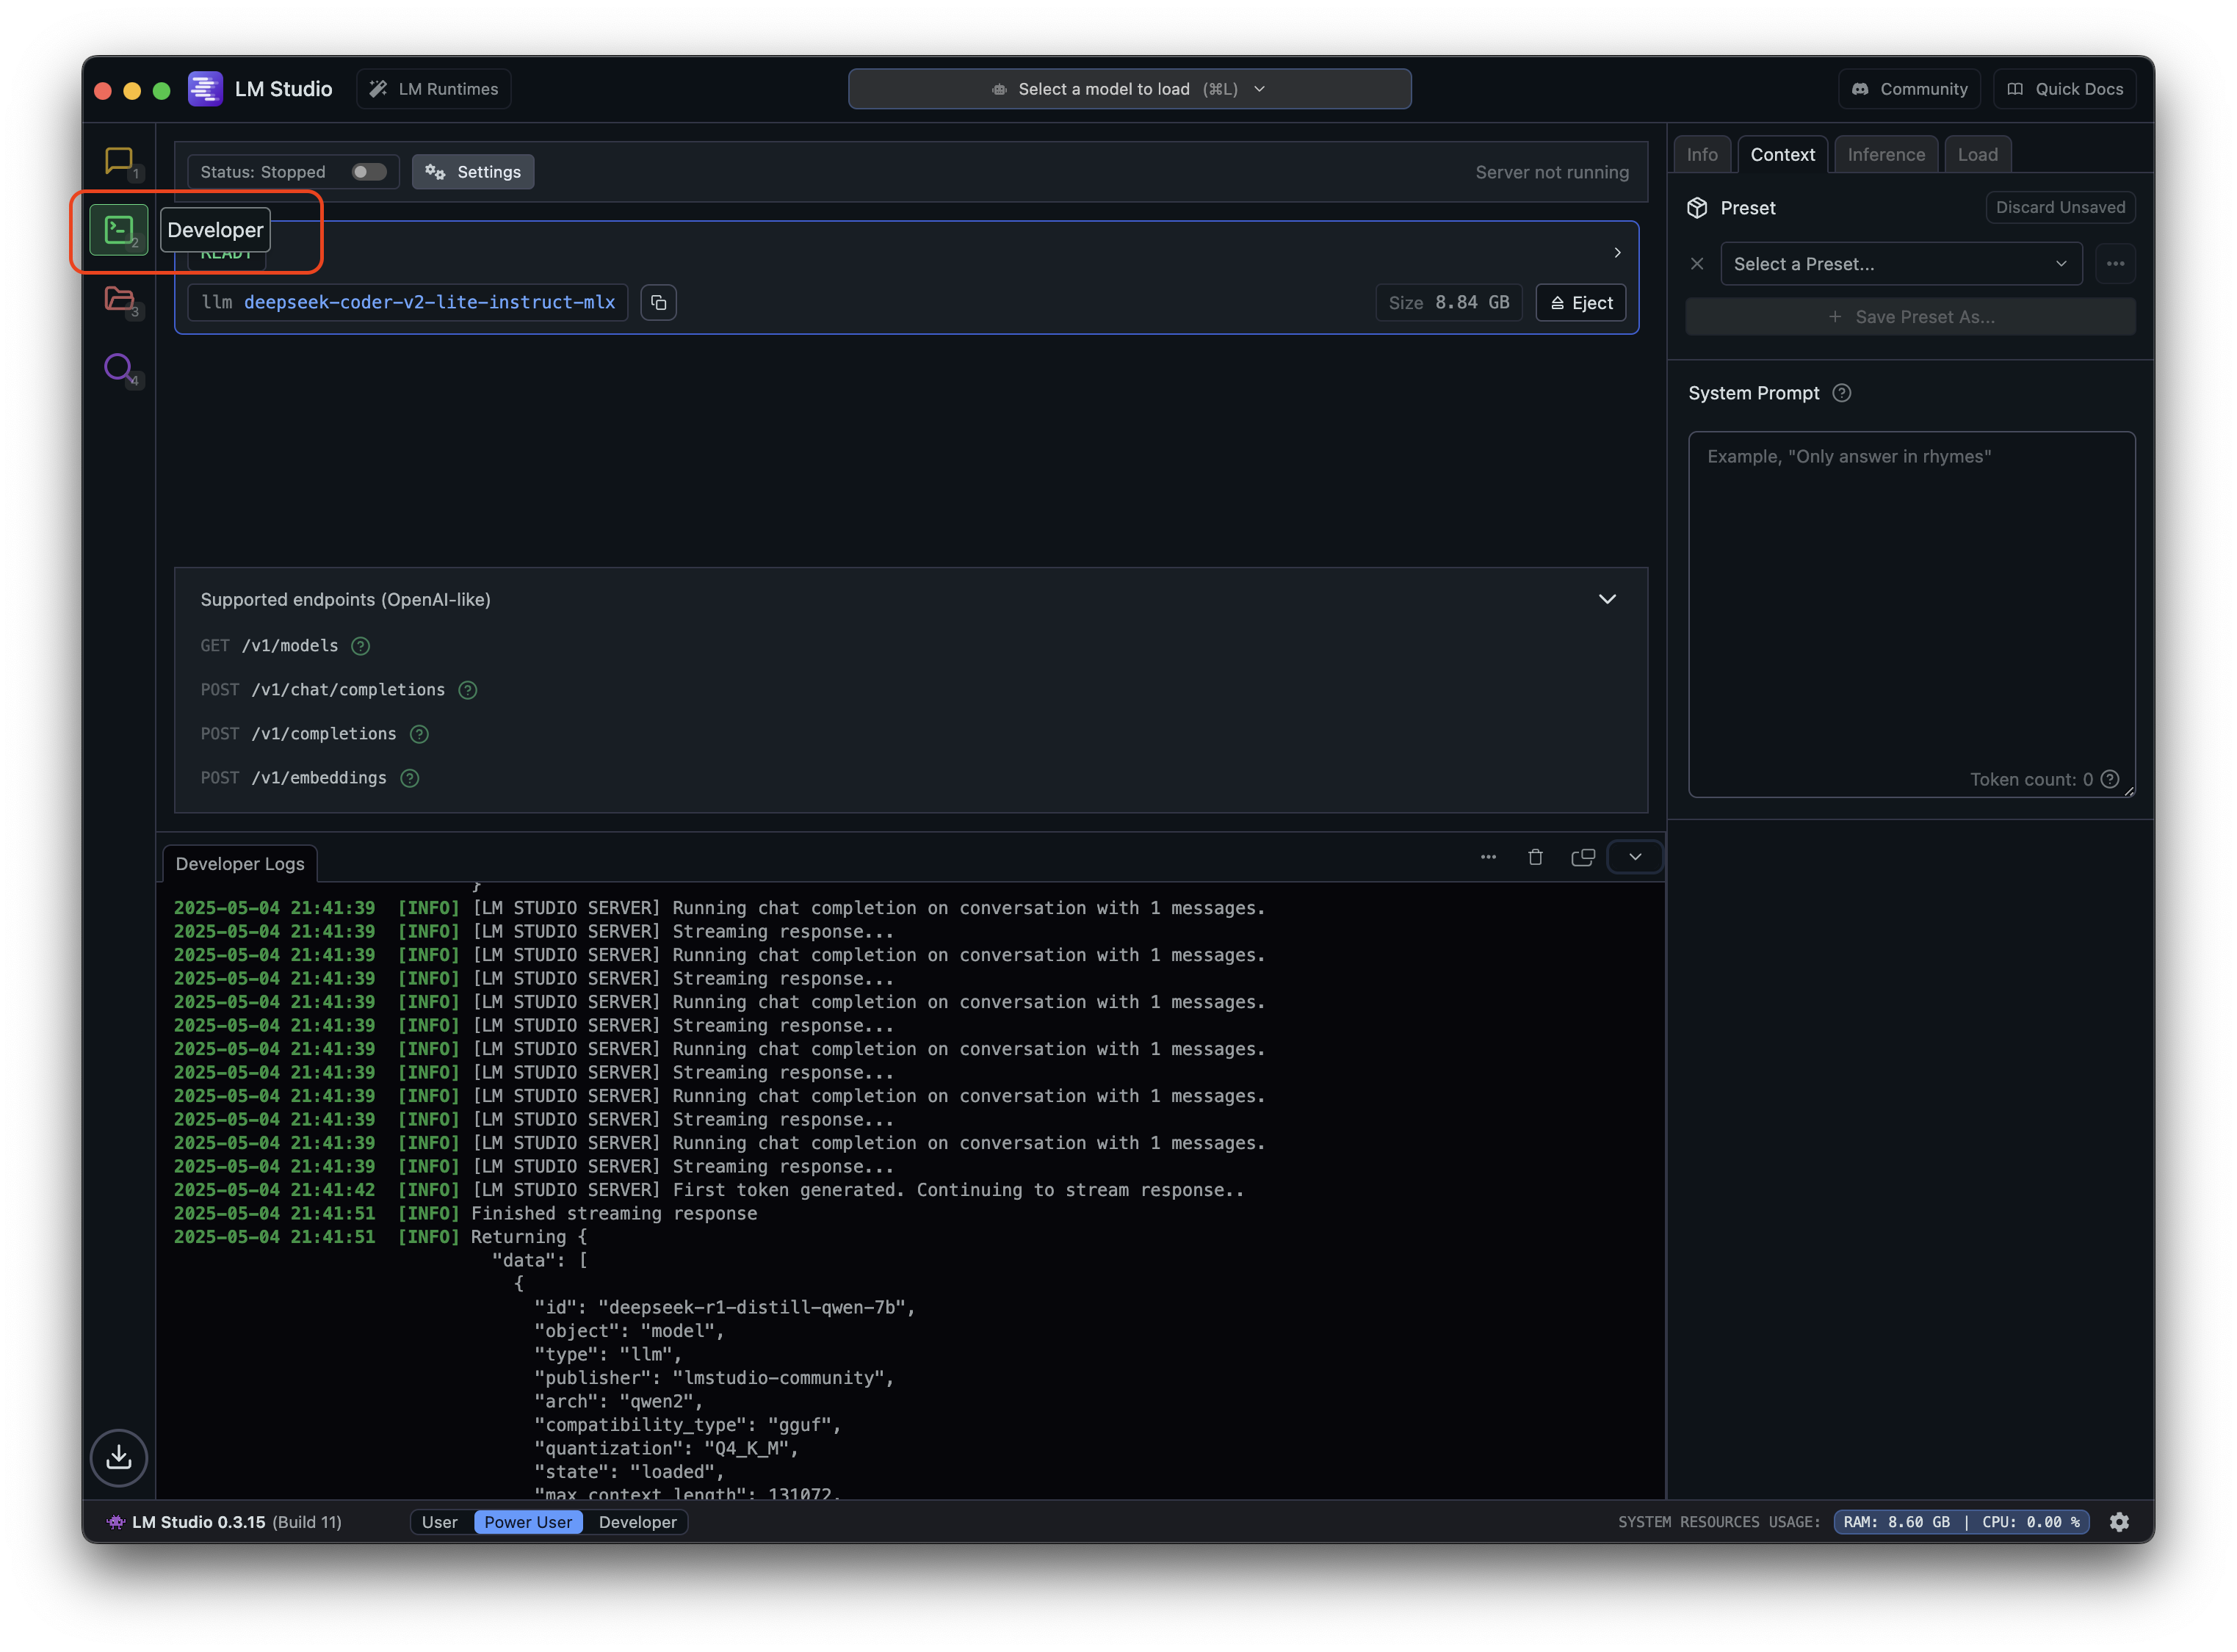2237x1652 pixels.
Task: Open app settings gear in status bar
Action: tap(2119, 1522)
